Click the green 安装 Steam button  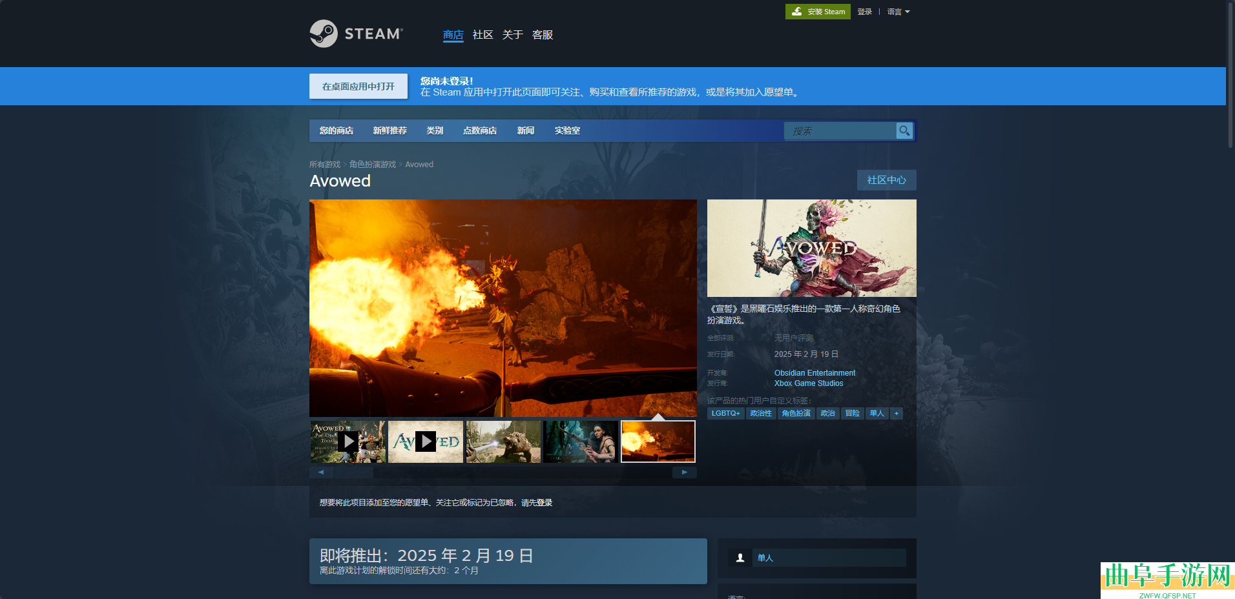point(818,12)
